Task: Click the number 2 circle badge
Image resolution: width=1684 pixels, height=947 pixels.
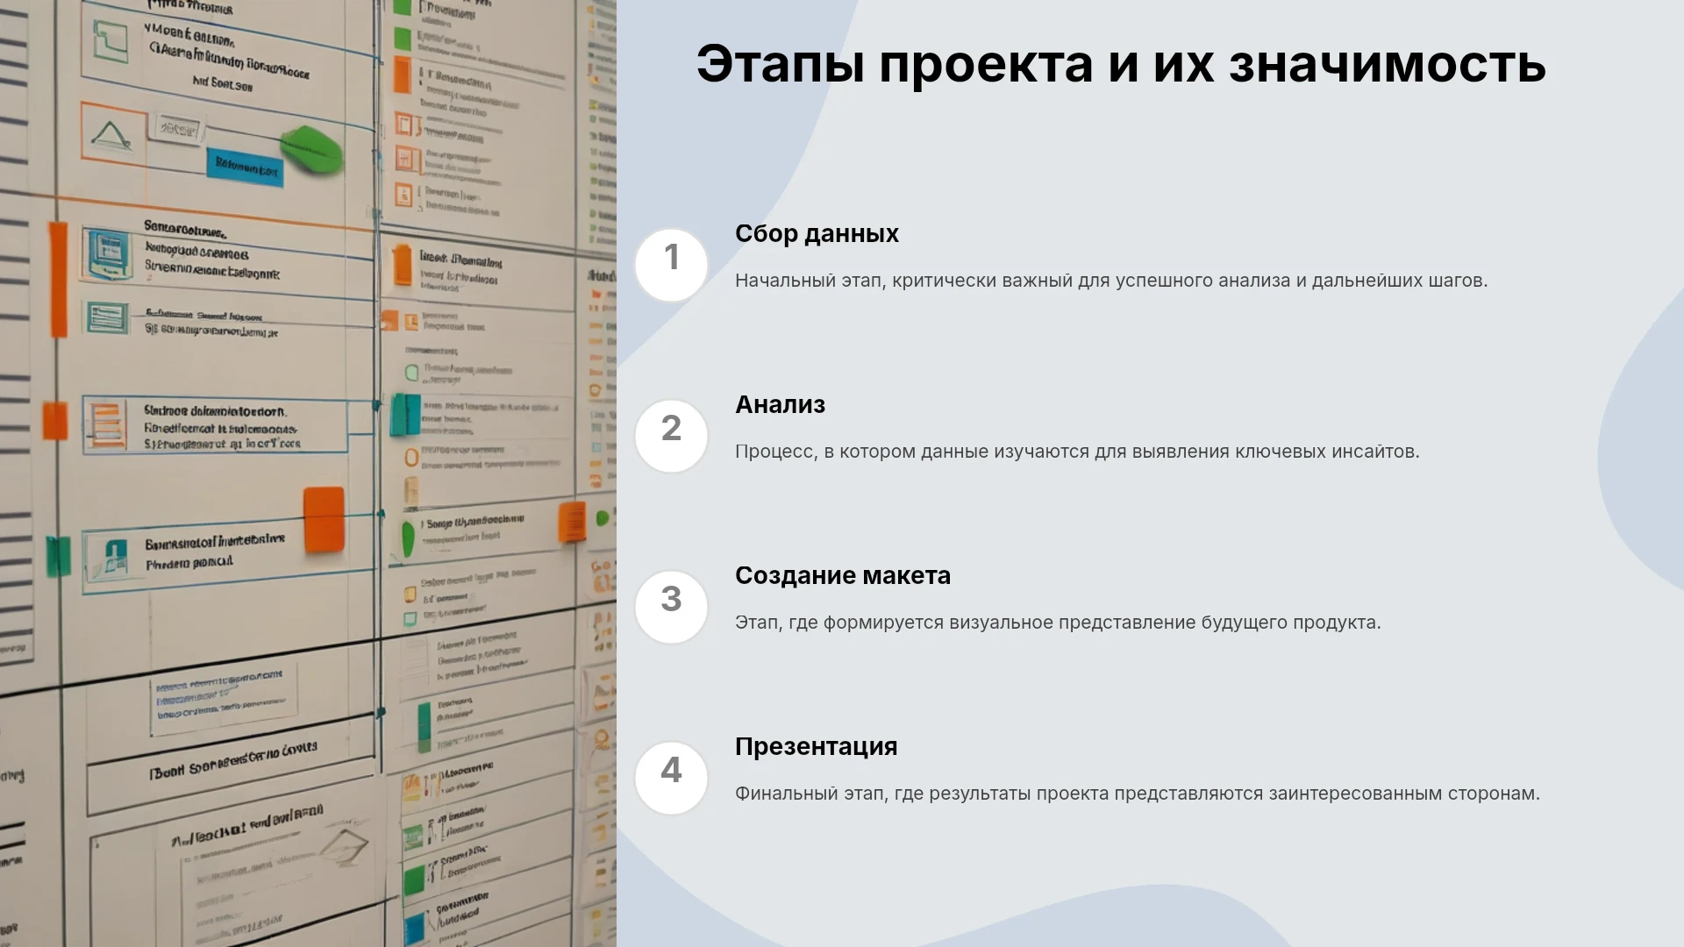Action: (671, 436)
